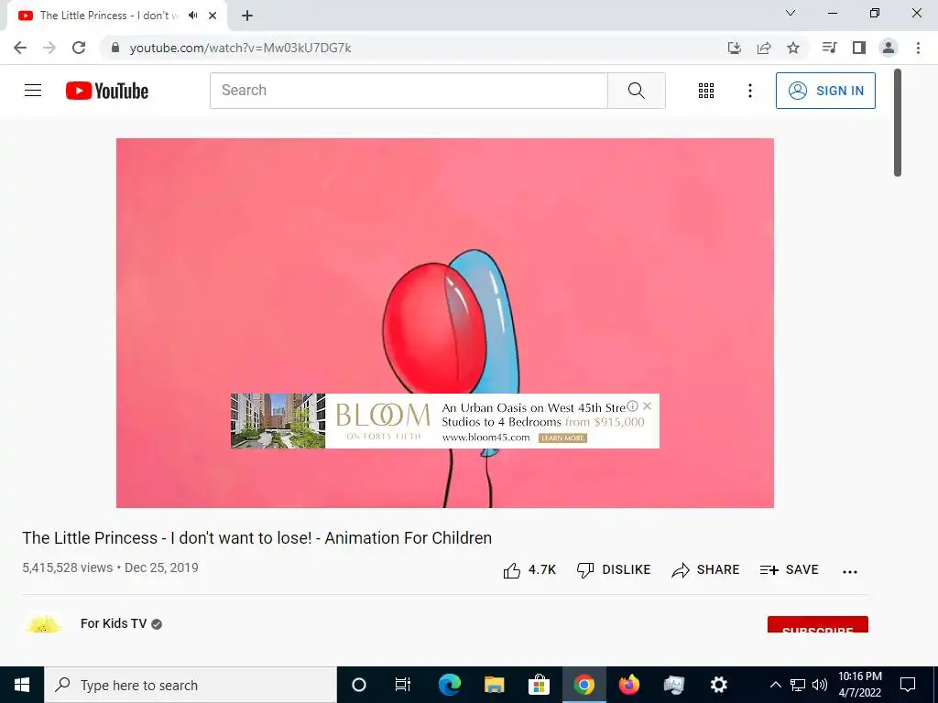Screen dimensions: 938x703
Task: Launch Microsoft Edge from taskbar
Action: (x=449, y=685)
